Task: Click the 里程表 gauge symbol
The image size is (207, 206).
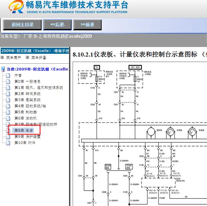Action: pyautogui.click(x=151, y=132)
